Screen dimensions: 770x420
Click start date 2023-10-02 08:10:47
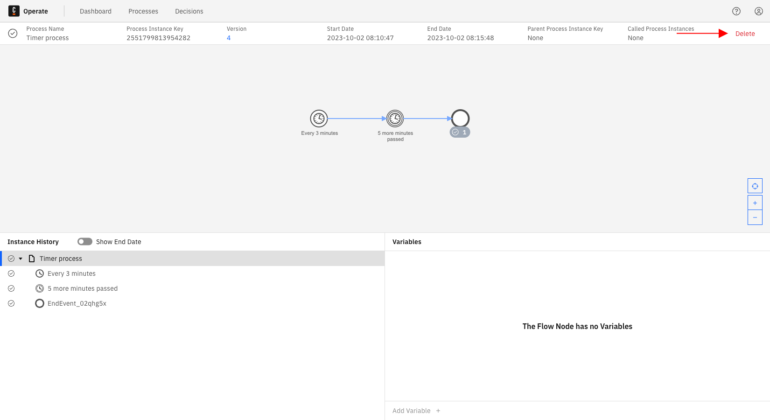tap(360, 38)
